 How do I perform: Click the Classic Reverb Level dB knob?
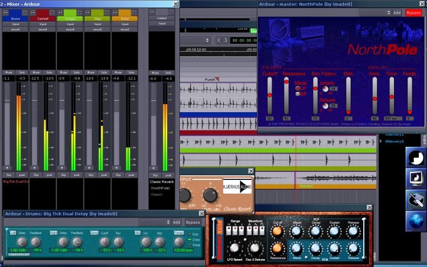[x=211, y=195]
